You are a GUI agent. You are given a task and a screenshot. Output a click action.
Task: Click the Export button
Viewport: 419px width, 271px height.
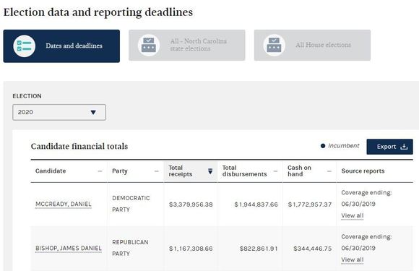point(389,147)
